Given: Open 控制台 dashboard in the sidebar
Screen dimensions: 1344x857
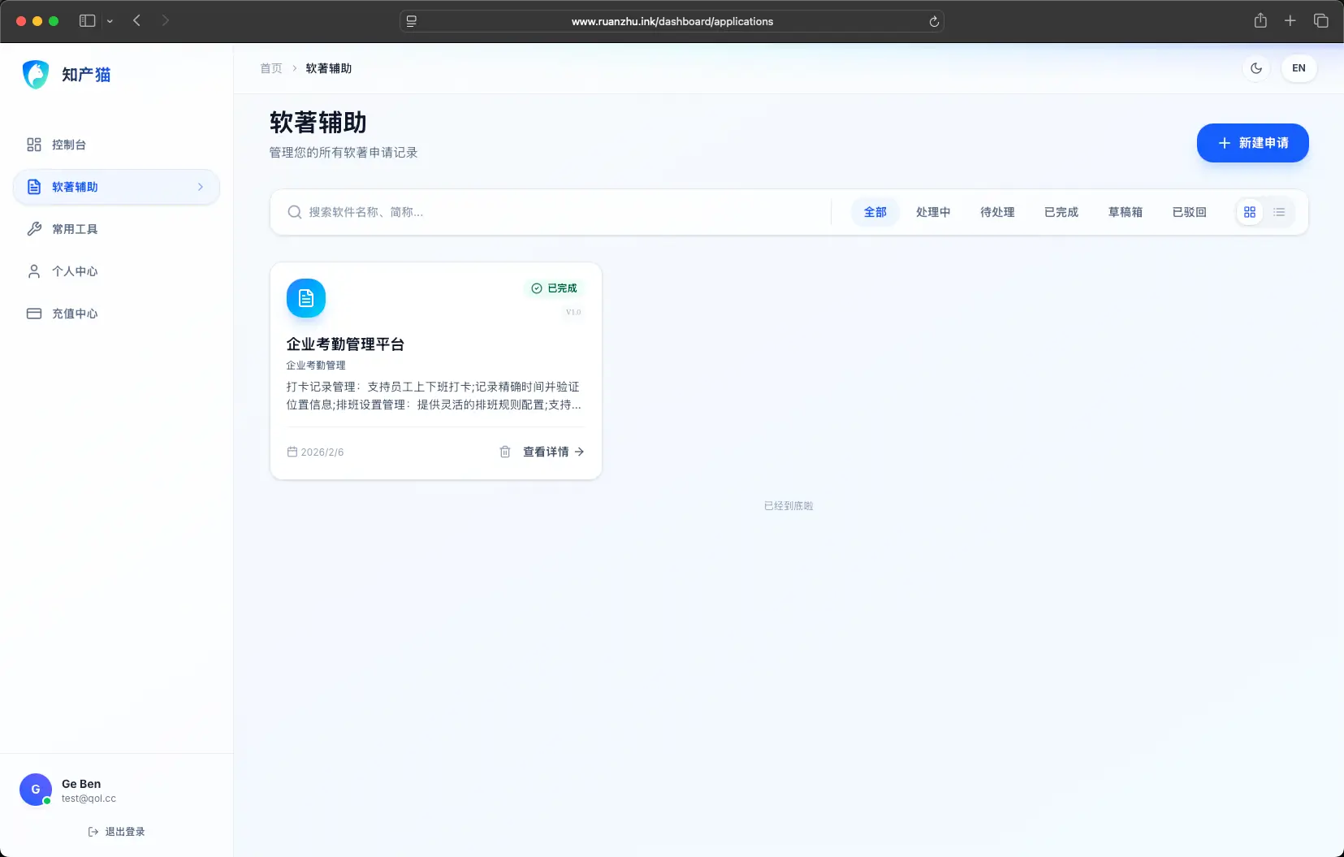Looking at the screenshot, I should pos(69,145).
